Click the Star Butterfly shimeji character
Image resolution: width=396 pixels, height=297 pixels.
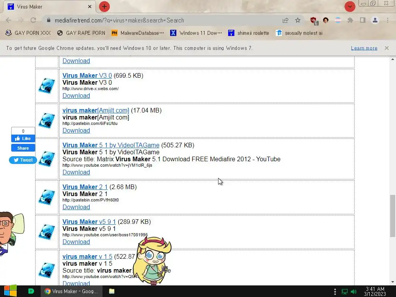click(152, 261)
